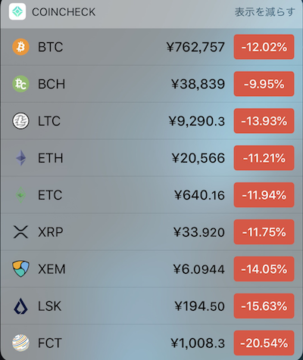The width and height of the screenshot is (303, 360).
Task: Open the ETH row price ¥20,566
Action: coord(198,158)
